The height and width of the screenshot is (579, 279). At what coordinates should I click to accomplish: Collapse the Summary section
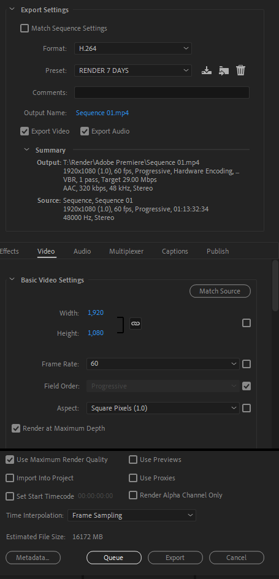tap(26, 149)
